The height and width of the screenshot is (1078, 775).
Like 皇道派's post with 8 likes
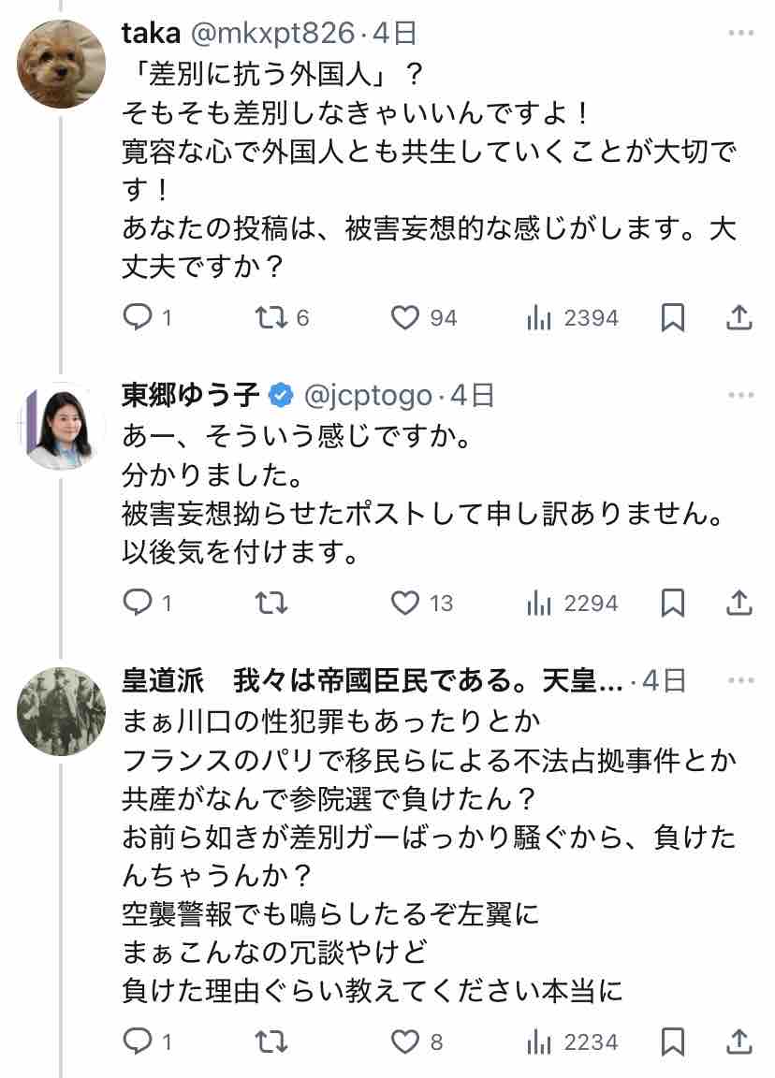(404, 1041)
